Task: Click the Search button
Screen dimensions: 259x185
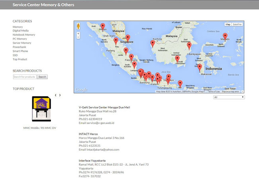Action: tap(42, 77)
